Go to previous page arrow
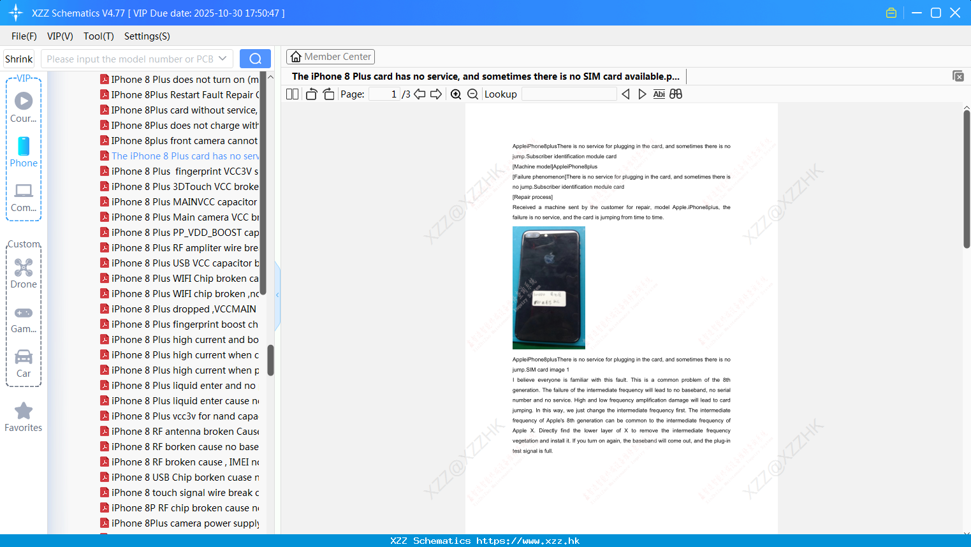 [420, 94]
